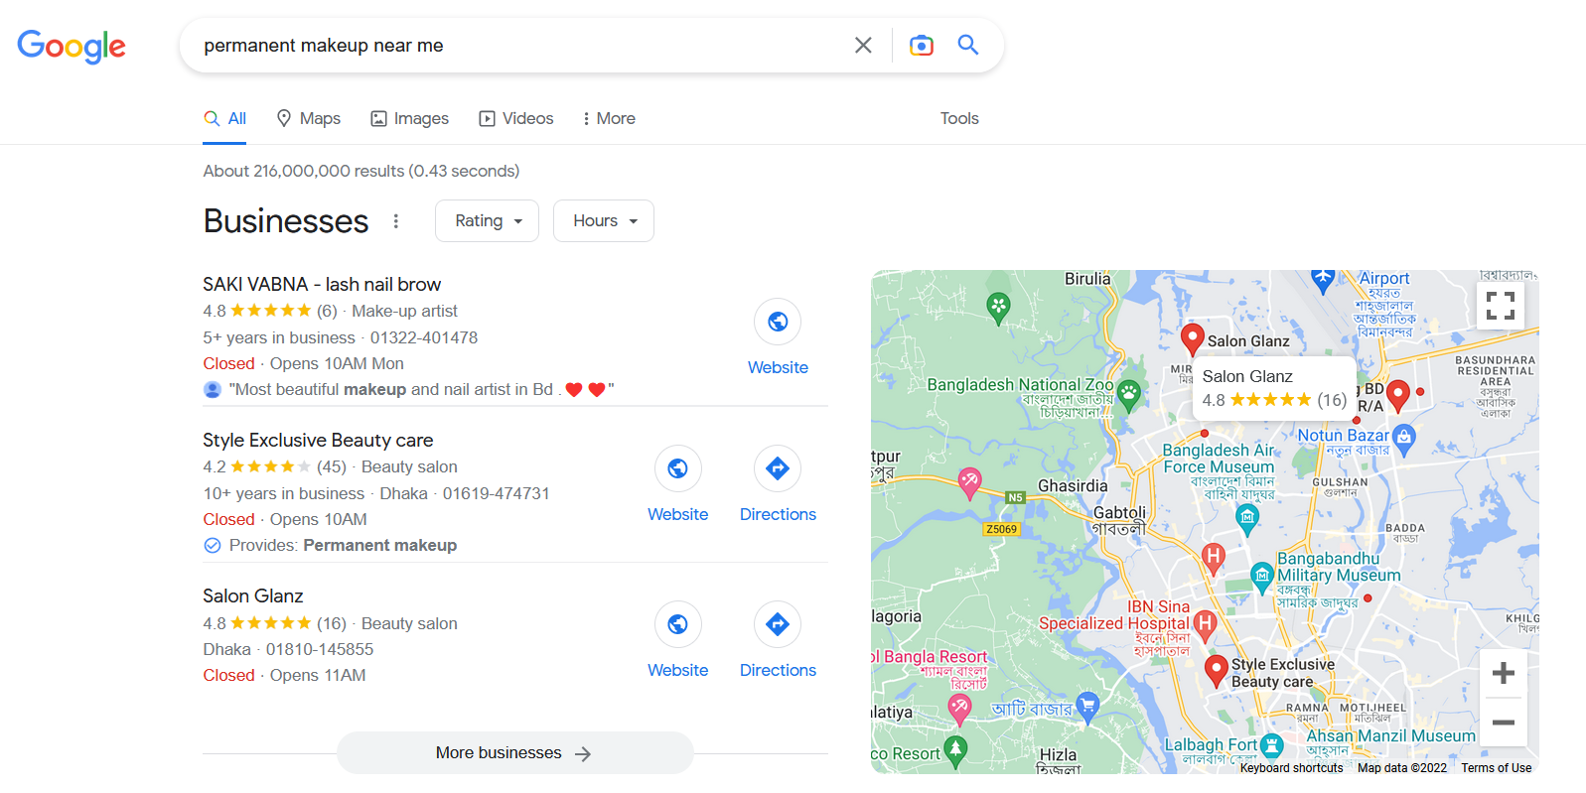Open Businesses more options menu
Image resolution: width=1586 pixels, height=793 pixels.
(x=396, y=221)
